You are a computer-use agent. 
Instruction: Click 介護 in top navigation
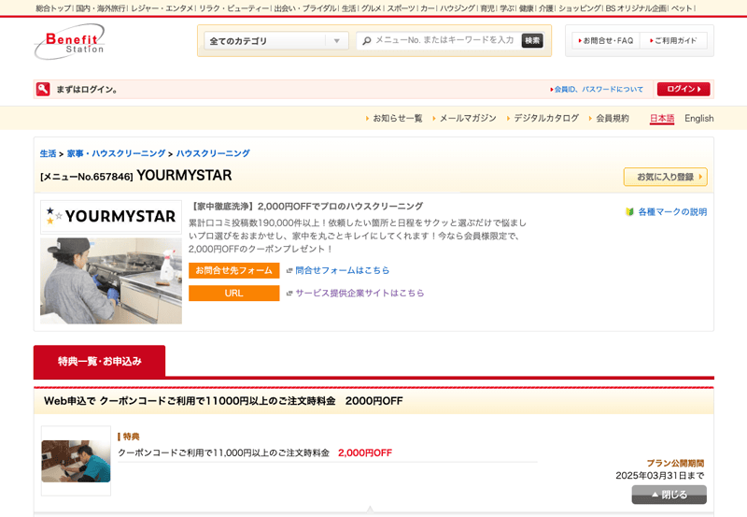click(546, 8)
